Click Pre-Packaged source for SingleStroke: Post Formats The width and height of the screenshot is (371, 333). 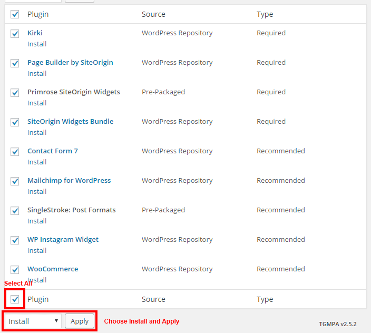pos(163,210)
